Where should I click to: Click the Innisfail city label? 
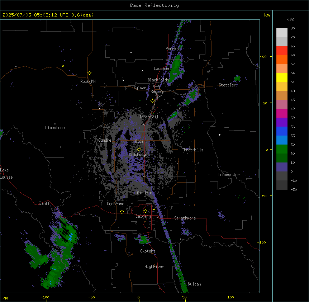149,117
